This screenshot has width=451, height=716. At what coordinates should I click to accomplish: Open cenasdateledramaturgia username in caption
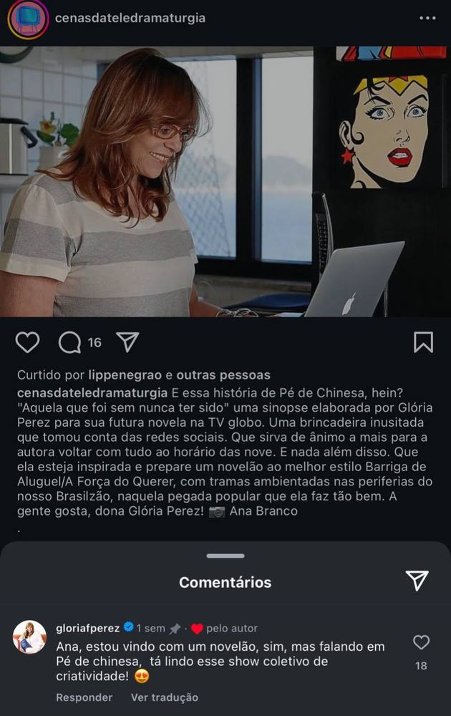[92, 392]
